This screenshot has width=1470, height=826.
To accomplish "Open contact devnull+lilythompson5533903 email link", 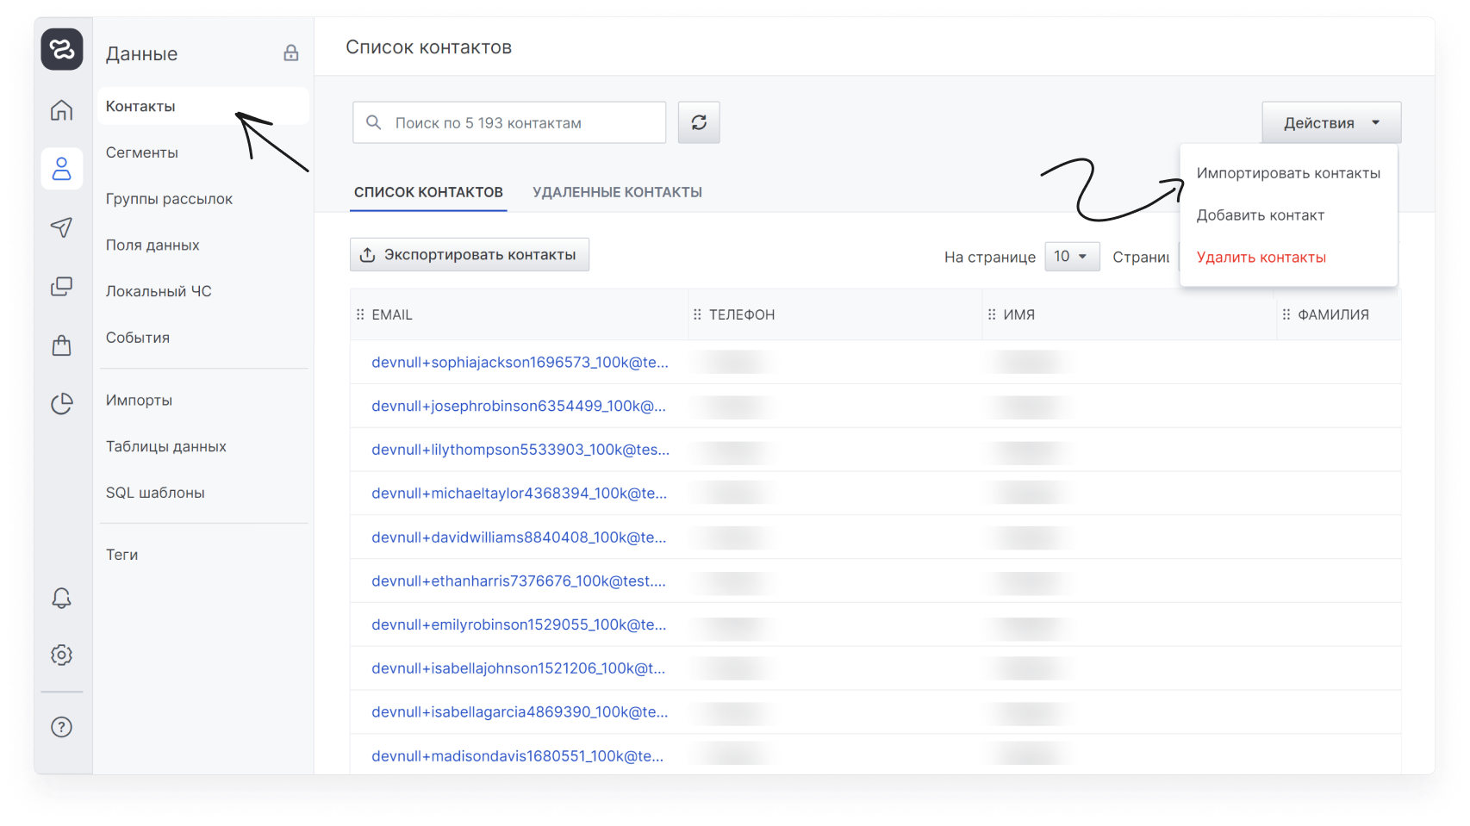I will 520,450.
